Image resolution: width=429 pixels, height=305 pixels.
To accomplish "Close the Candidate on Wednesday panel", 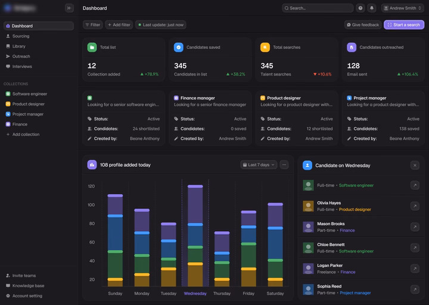I will [x=415, y=165].
